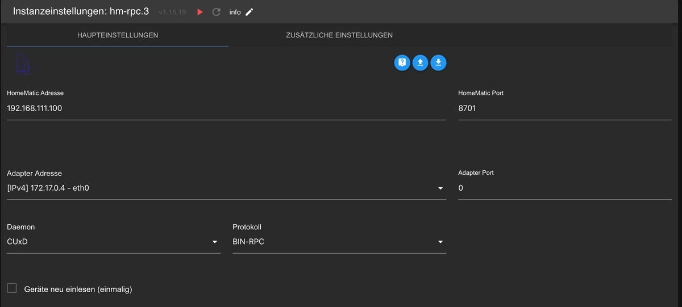
Task: Switch to Zusätzliche Einstellungen tab
Action: (339, 35)
